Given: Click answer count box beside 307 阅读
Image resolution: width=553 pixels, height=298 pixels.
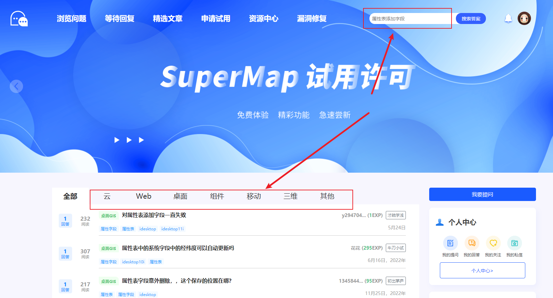Looking at the screenshot, I should click(65, 254).
